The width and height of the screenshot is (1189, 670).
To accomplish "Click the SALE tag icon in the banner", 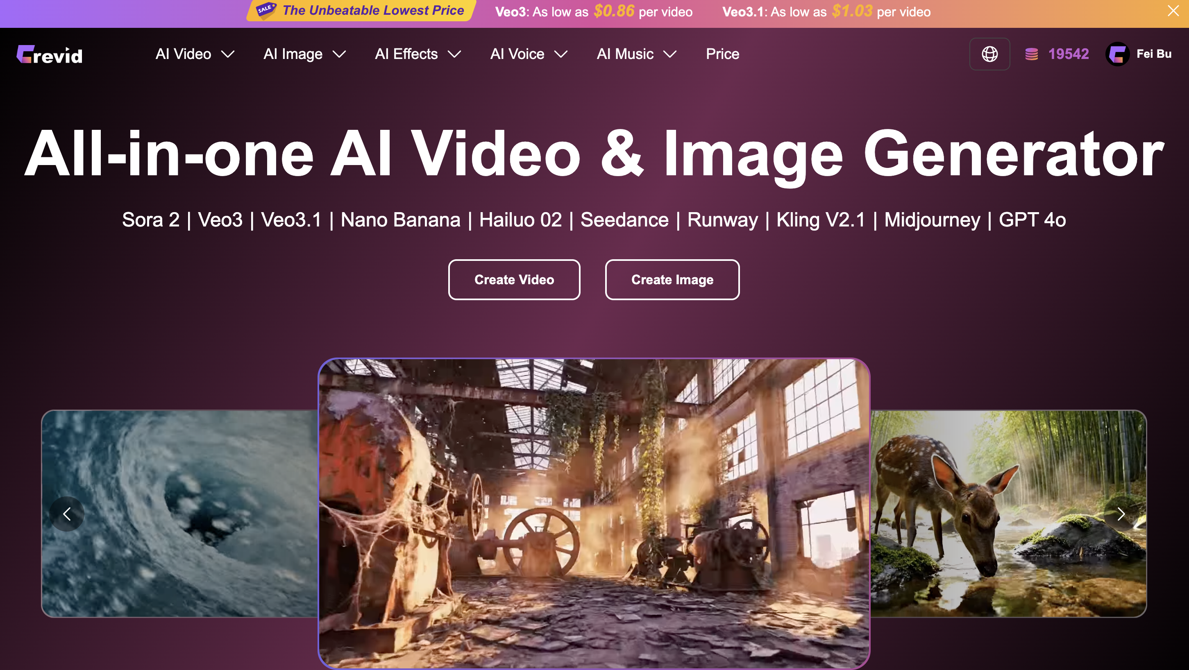I will pos(265,10).
